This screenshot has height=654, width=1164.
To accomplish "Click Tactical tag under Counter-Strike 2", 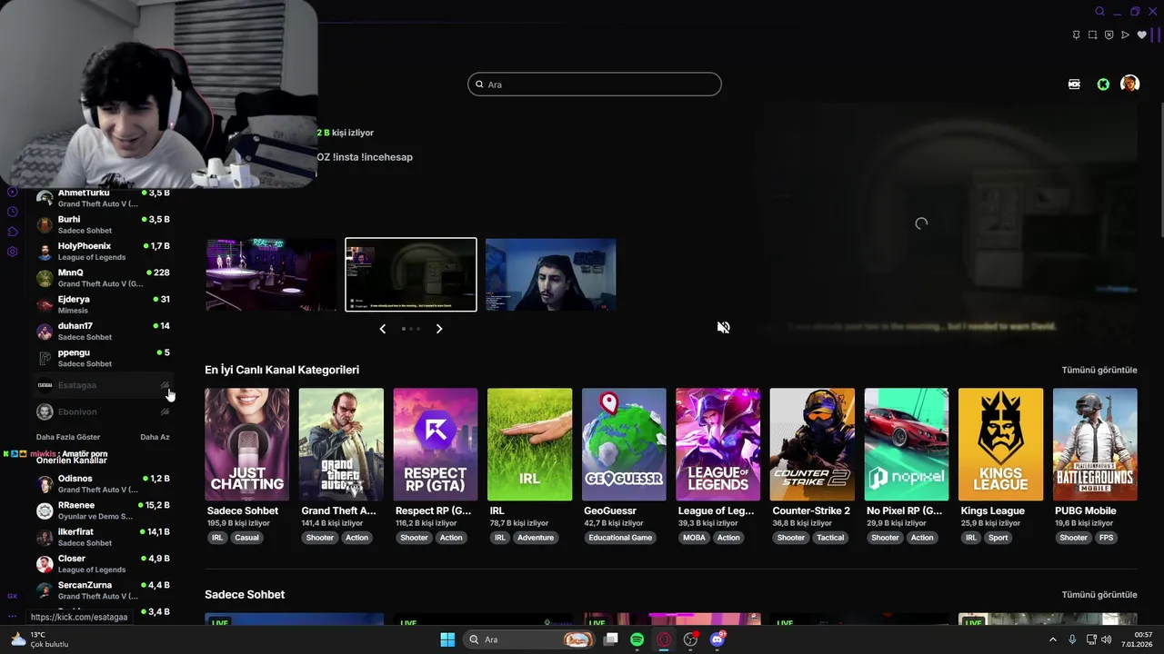I will click(x=830, y=538).
